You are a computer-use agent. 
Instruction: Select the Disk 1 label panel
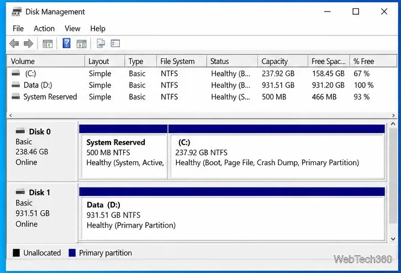click(x=43, y=212)
